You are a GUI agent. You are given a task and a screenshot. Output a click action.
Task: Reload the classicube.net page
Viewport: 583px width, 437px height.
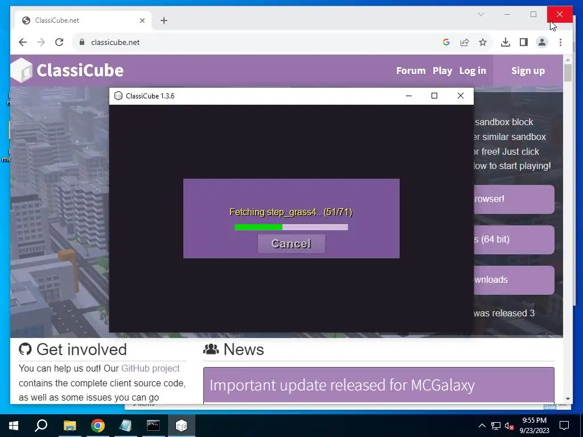pyautogui.click(x=59, y=42)
